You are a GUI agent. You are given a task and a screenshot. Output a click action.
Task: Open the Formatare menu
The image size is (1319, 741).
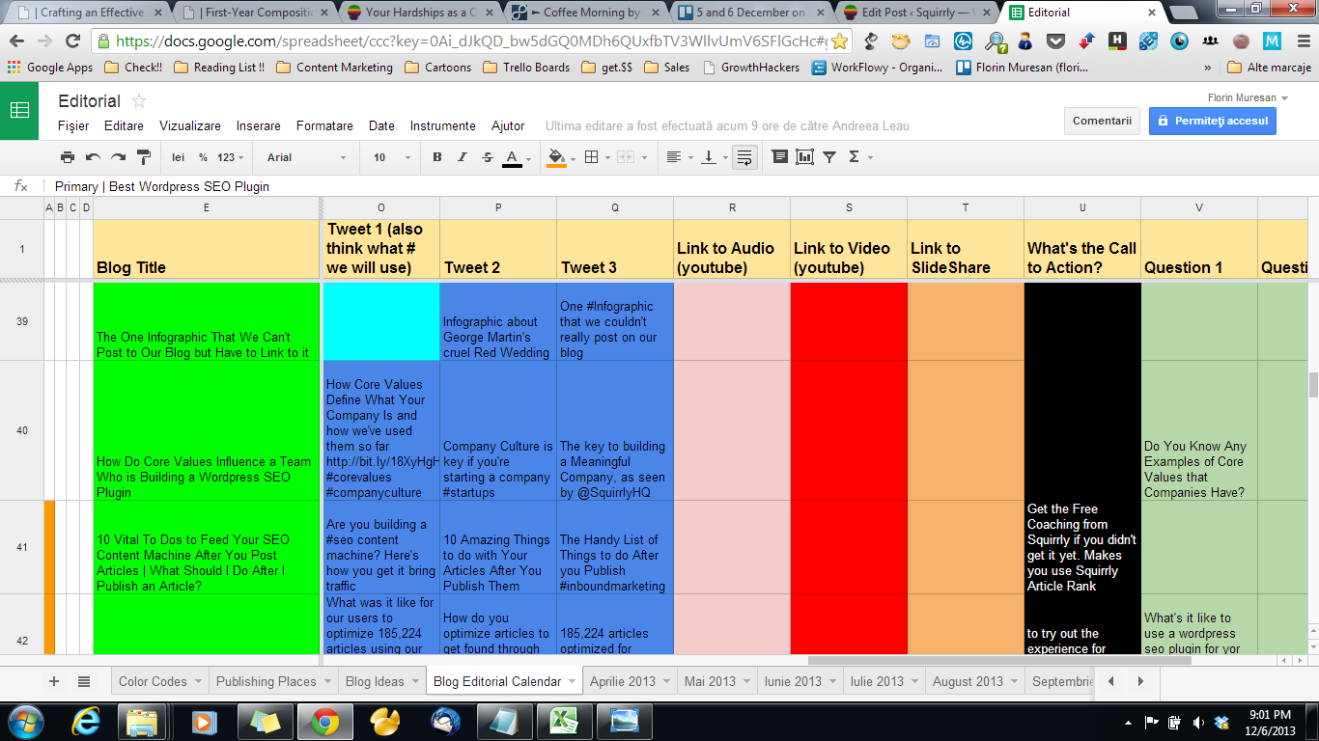tap(324, 125)
